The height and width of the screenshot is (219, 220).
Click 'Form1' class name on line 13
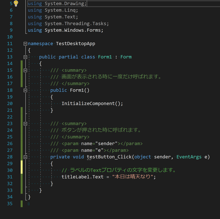105,57
